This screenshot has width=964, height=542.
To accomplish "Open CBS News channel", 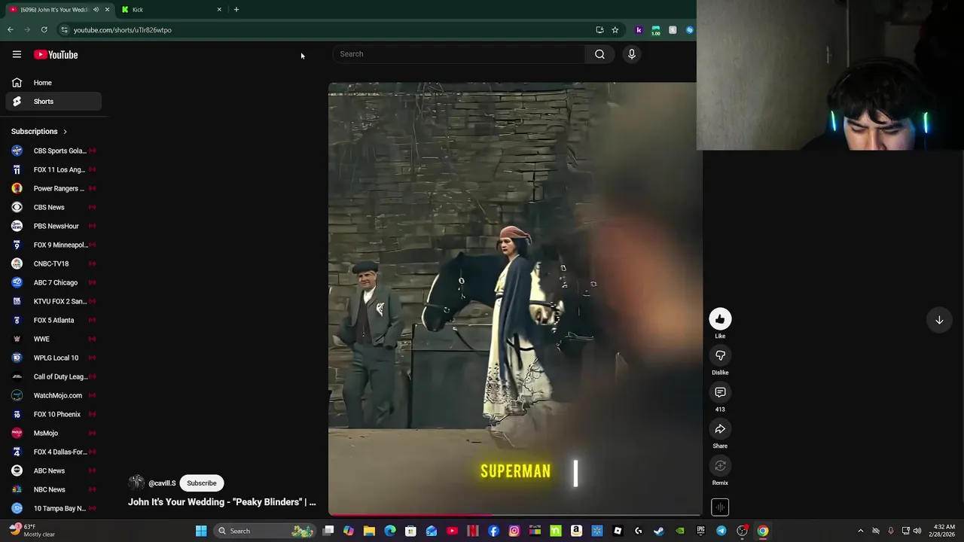I will coord(53,207).
